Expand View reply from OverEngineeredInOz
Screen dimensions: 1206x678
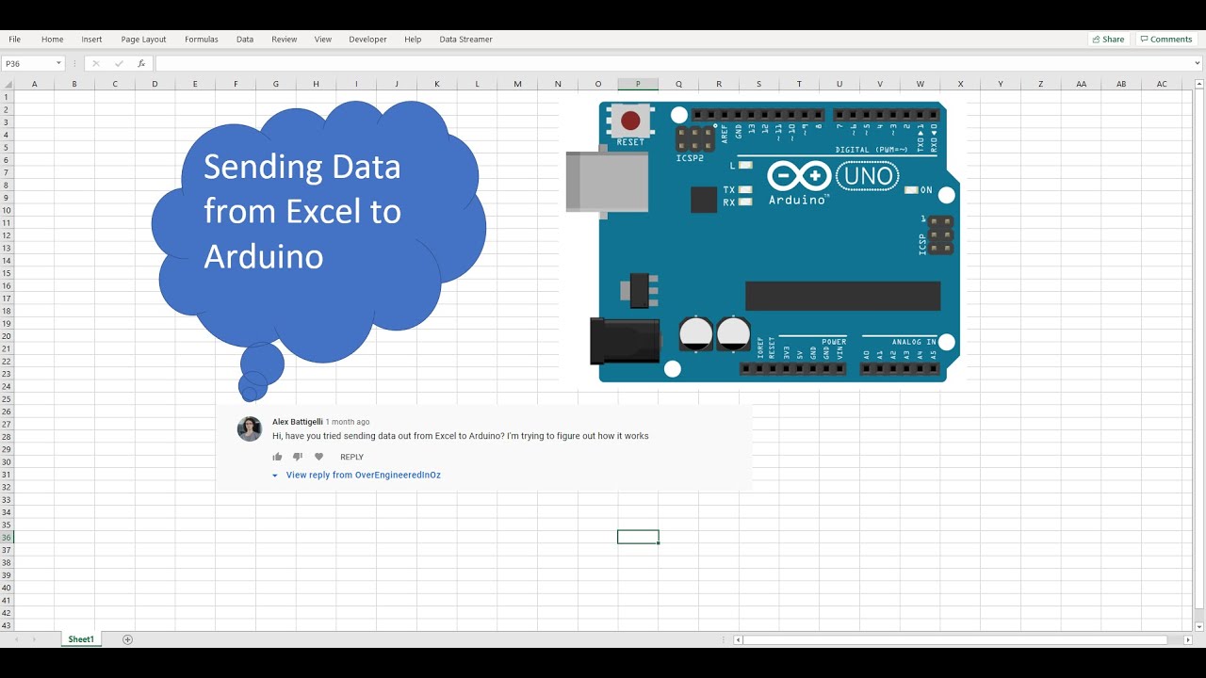point(356,475)
